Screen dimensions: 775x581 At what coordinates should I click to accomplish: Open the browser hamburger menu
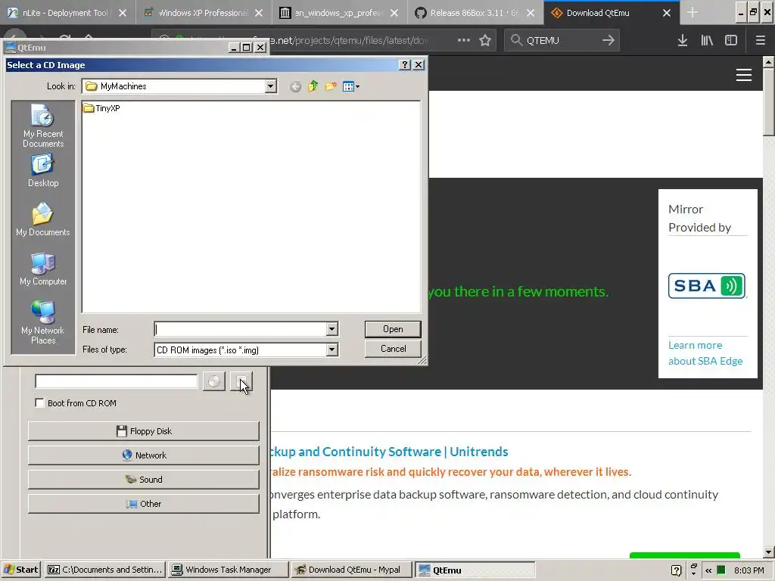click(x=760, y=40)
